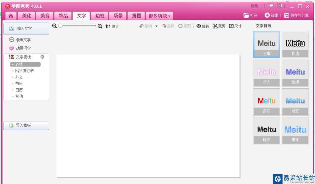Open the 尺寸 resize tool
The image size is (315, 184).
[235, 26]
